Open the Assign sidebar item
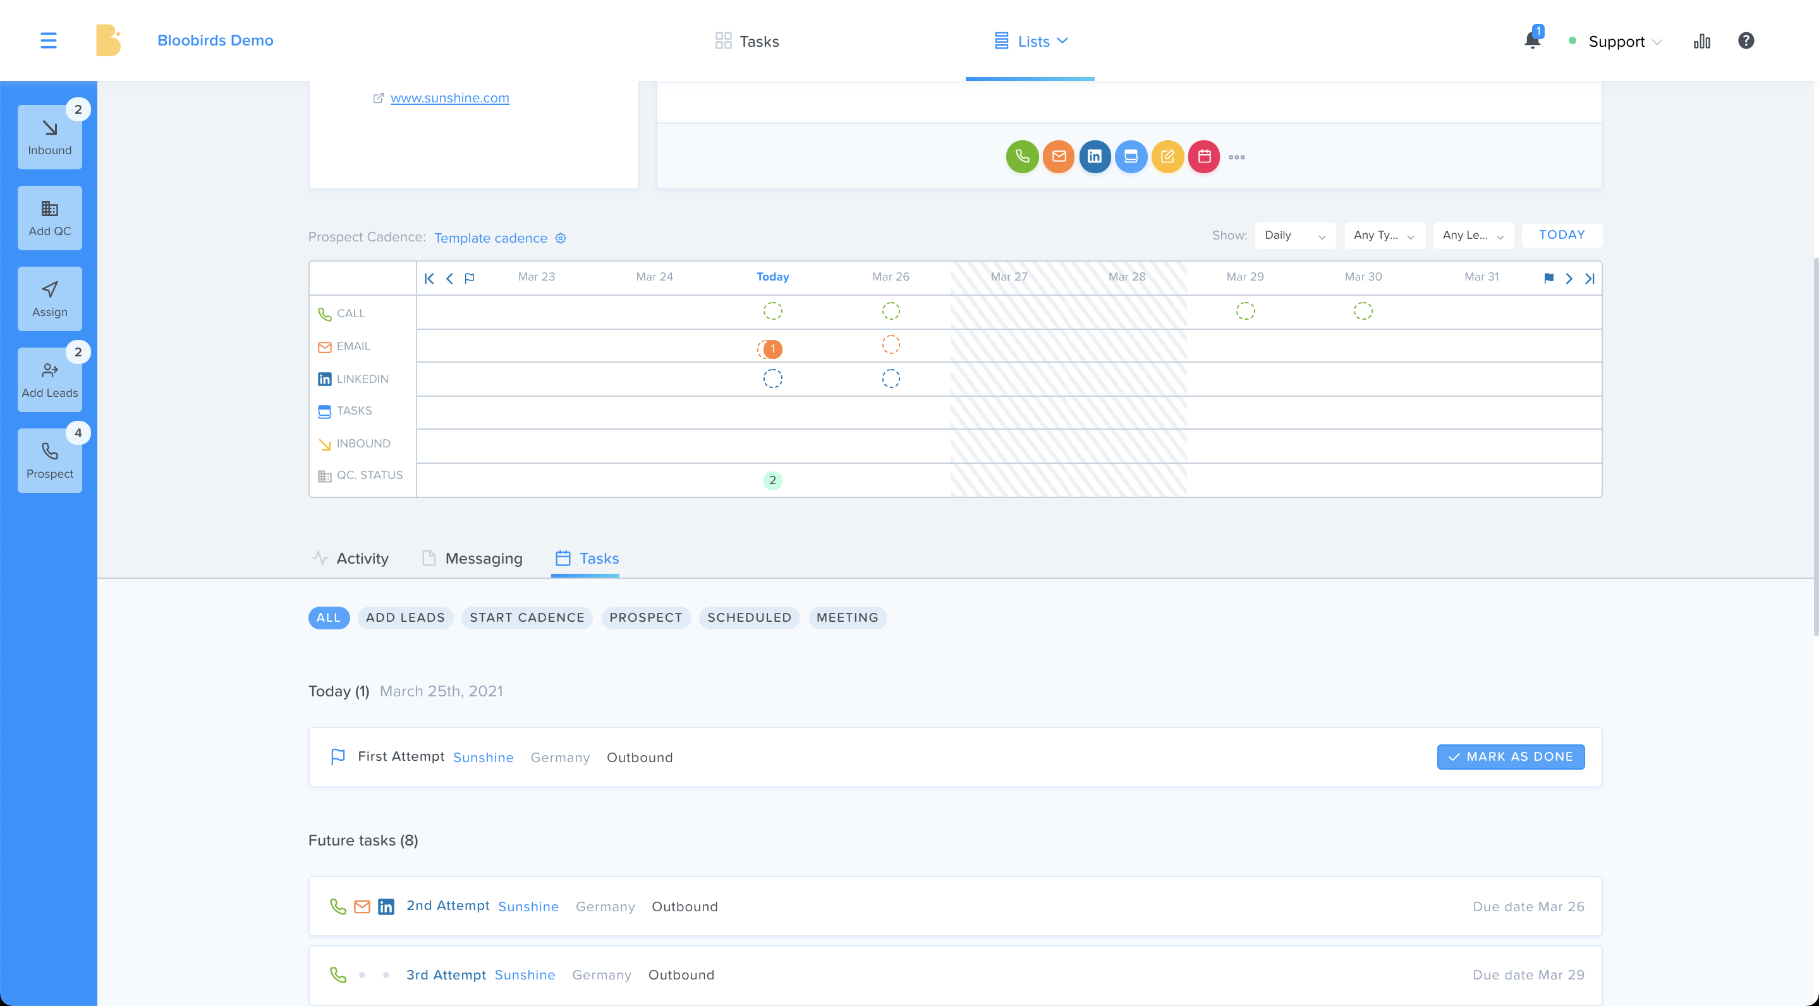The width and height of the screenshot is (1819, 1006). click(x=49, y=299)
